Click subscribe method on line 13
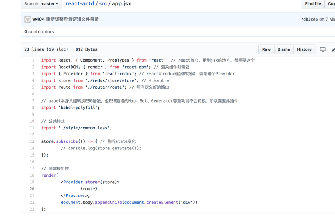 point(67,141)
